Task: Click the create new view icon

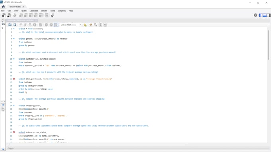Action: tap(31, 15)
